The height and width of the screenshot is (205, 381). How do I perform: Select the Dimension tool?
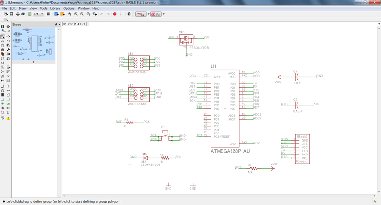tap(8, 108)
